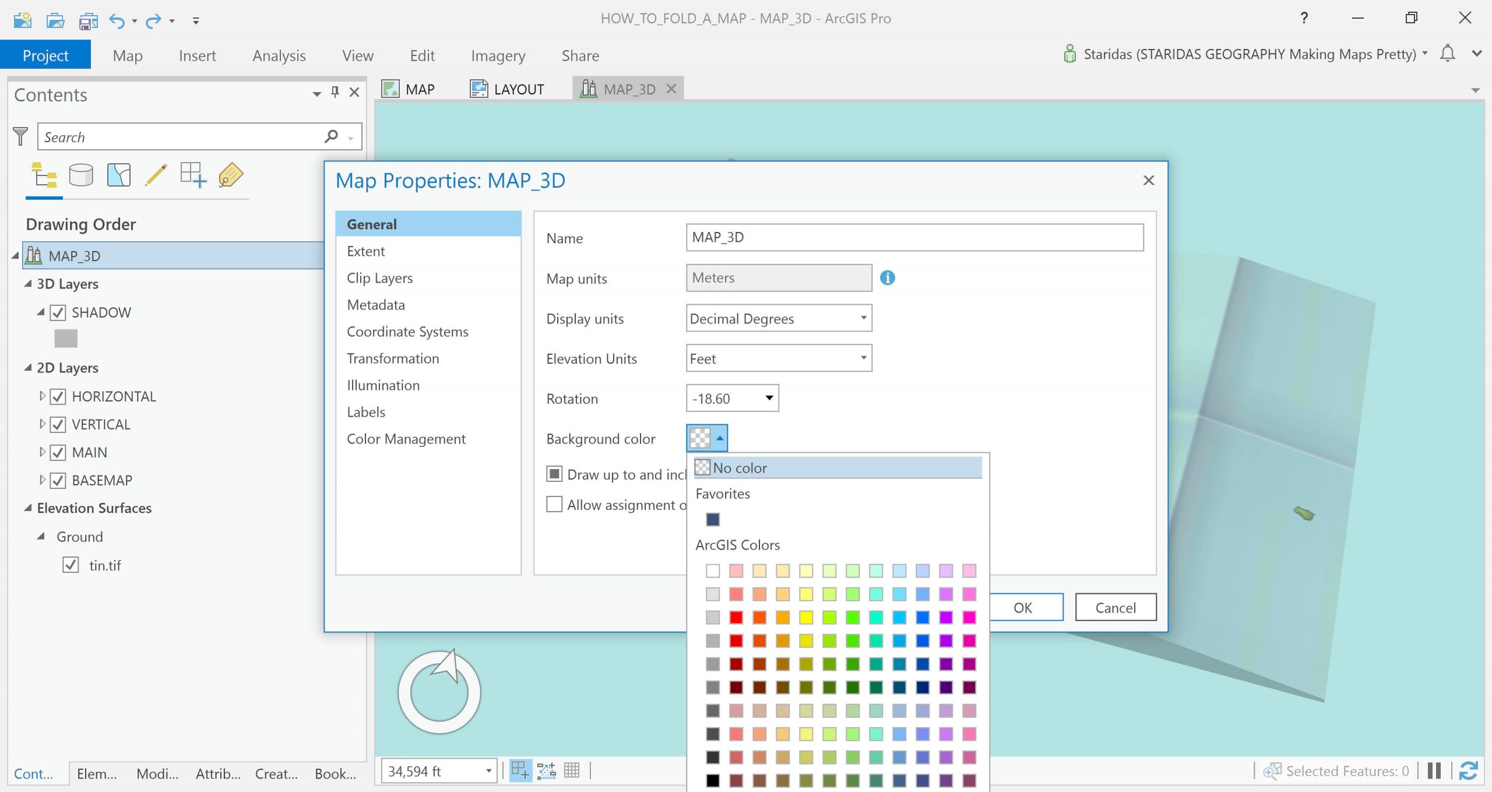Click the Name input field
Viewport: 1492px width, 792px height.
click(914, 237)
